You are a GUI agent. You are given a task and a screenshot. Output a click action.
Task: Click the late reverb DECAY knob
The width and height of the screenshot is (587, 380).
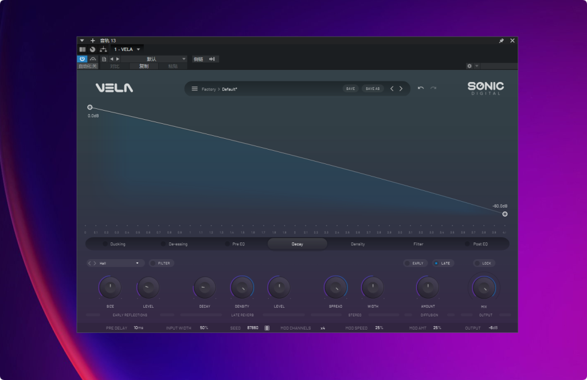[205, 288]
